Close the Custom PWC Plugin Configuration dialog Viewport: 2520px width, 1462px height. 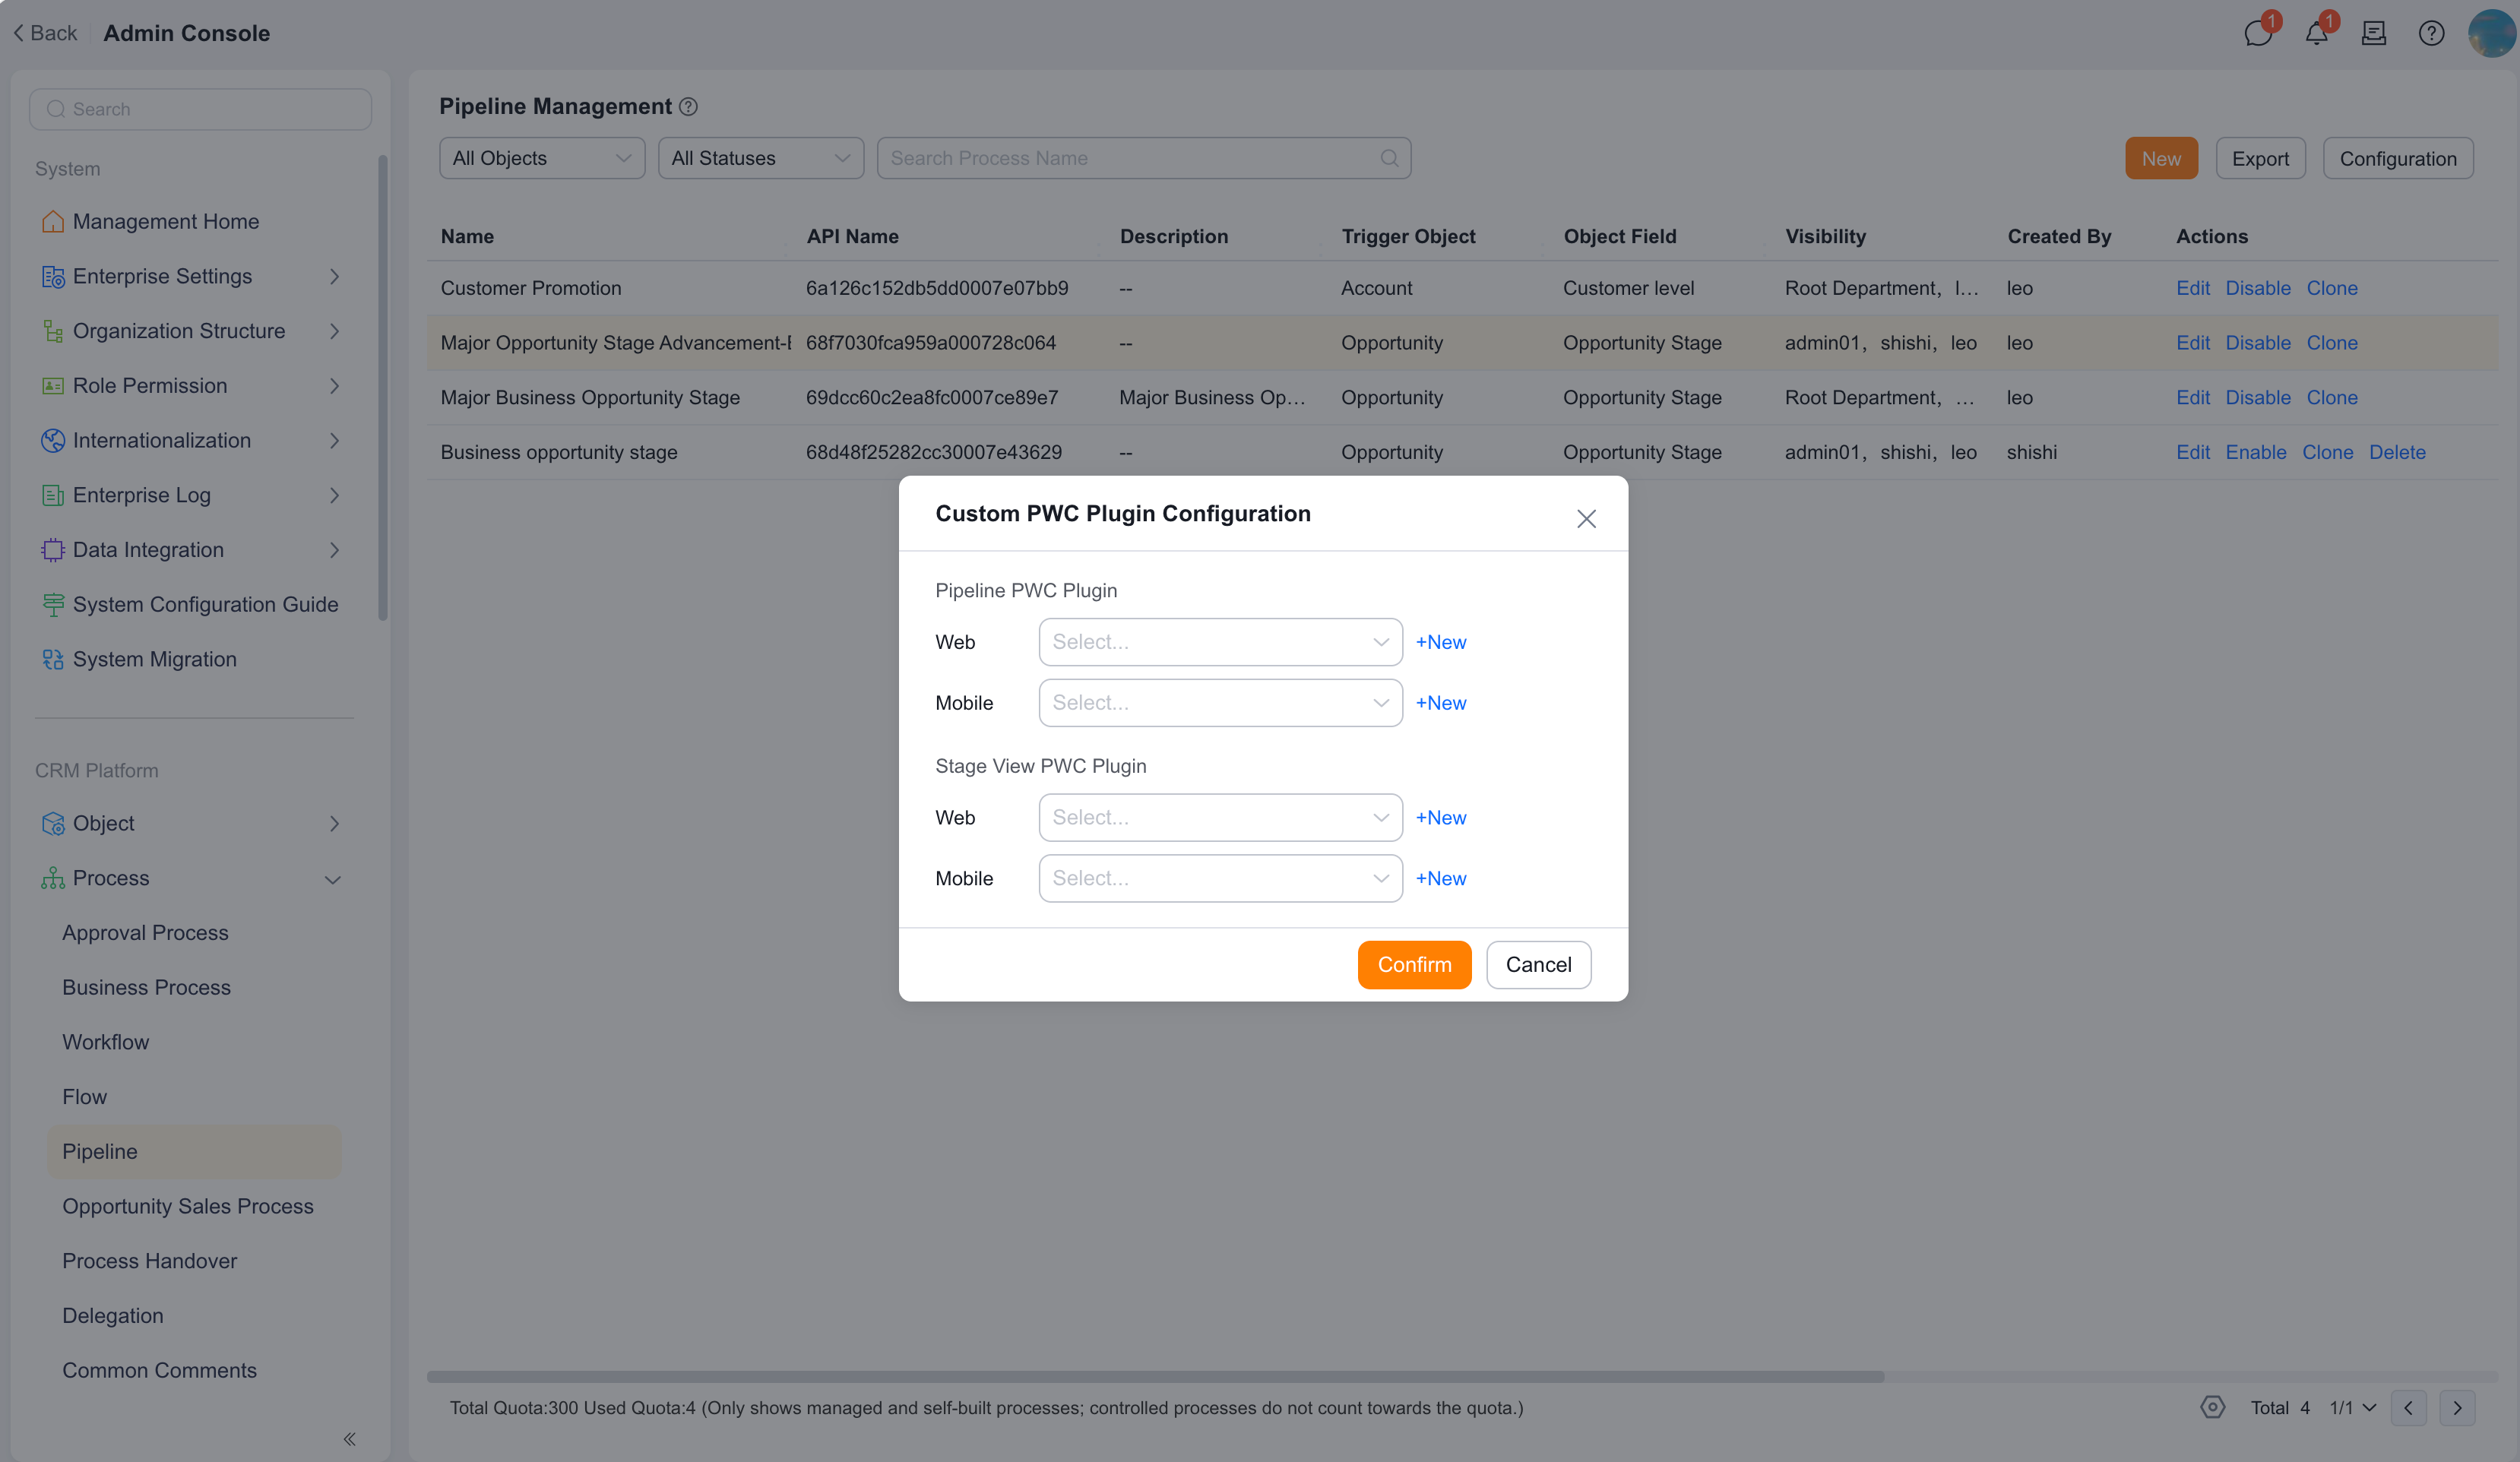[x=1586, y=518]
